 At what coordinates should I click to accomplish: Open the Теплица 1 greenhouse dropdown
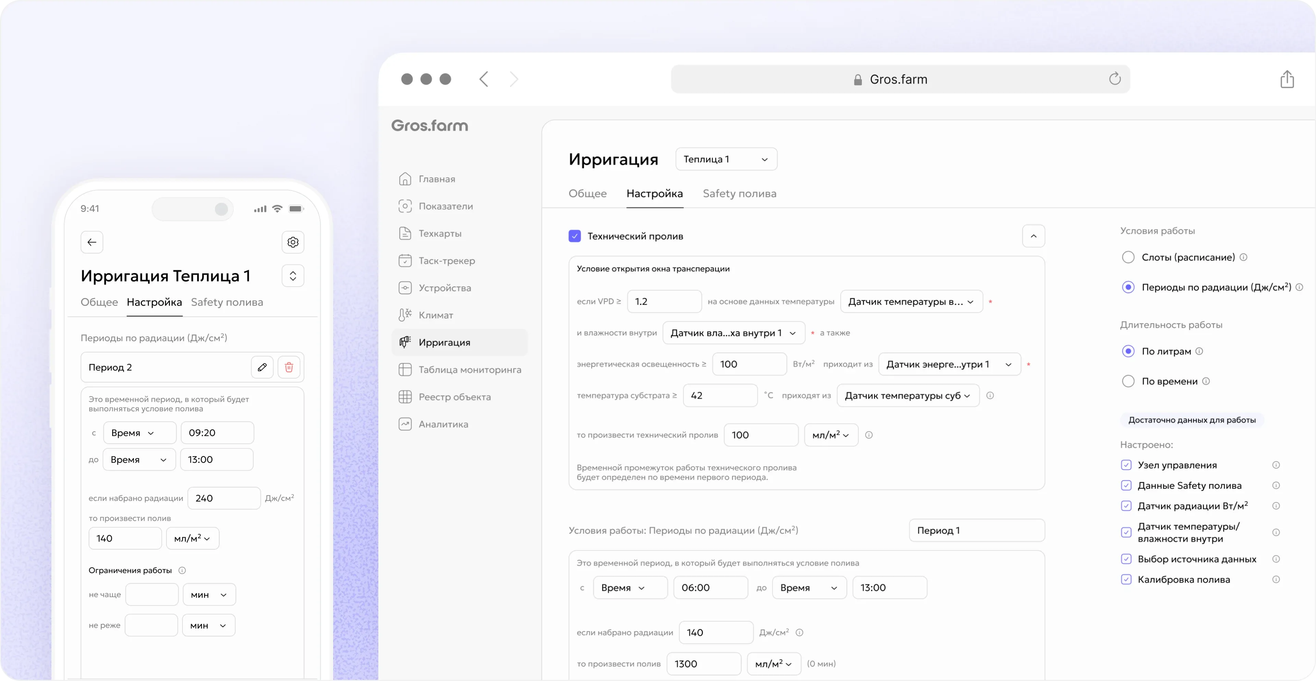tap(726, 159)
